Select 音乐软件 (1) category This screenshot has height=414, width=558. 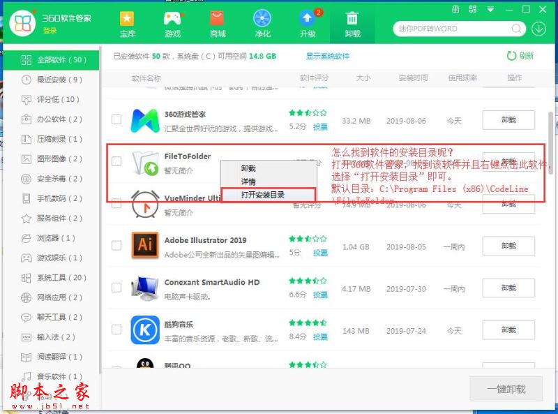click(51, 376)
